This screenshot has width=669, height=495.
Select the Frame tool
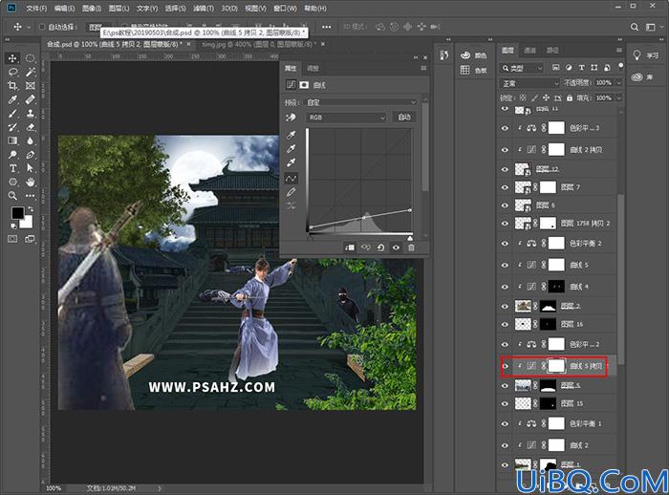(x=30, y=86)
